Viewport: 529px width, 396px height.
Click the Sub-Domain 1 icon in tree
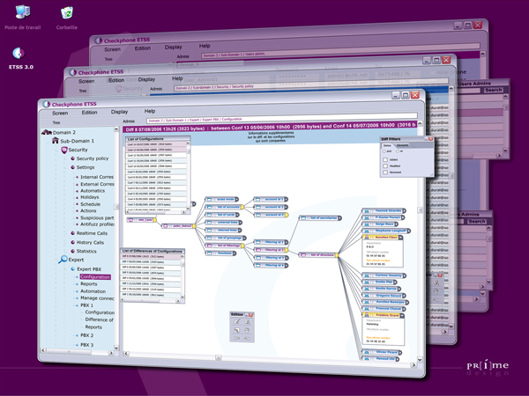coord(54,141)
